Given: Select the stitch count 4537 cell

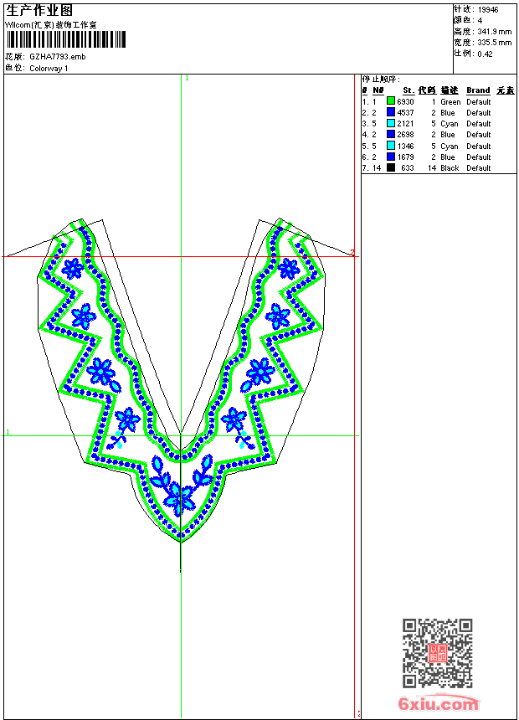Looking at the screenshot, I should 405,112.
